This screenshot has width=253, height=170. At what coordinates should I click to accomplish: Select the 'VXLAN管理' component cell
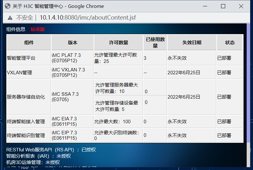29,72
